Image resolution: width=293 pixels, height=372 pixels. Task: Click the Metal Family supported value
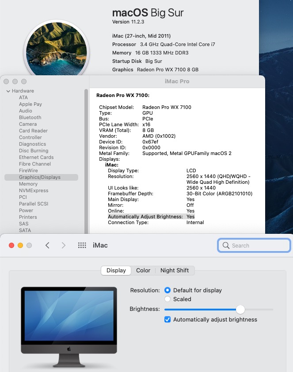click(187, 154)
